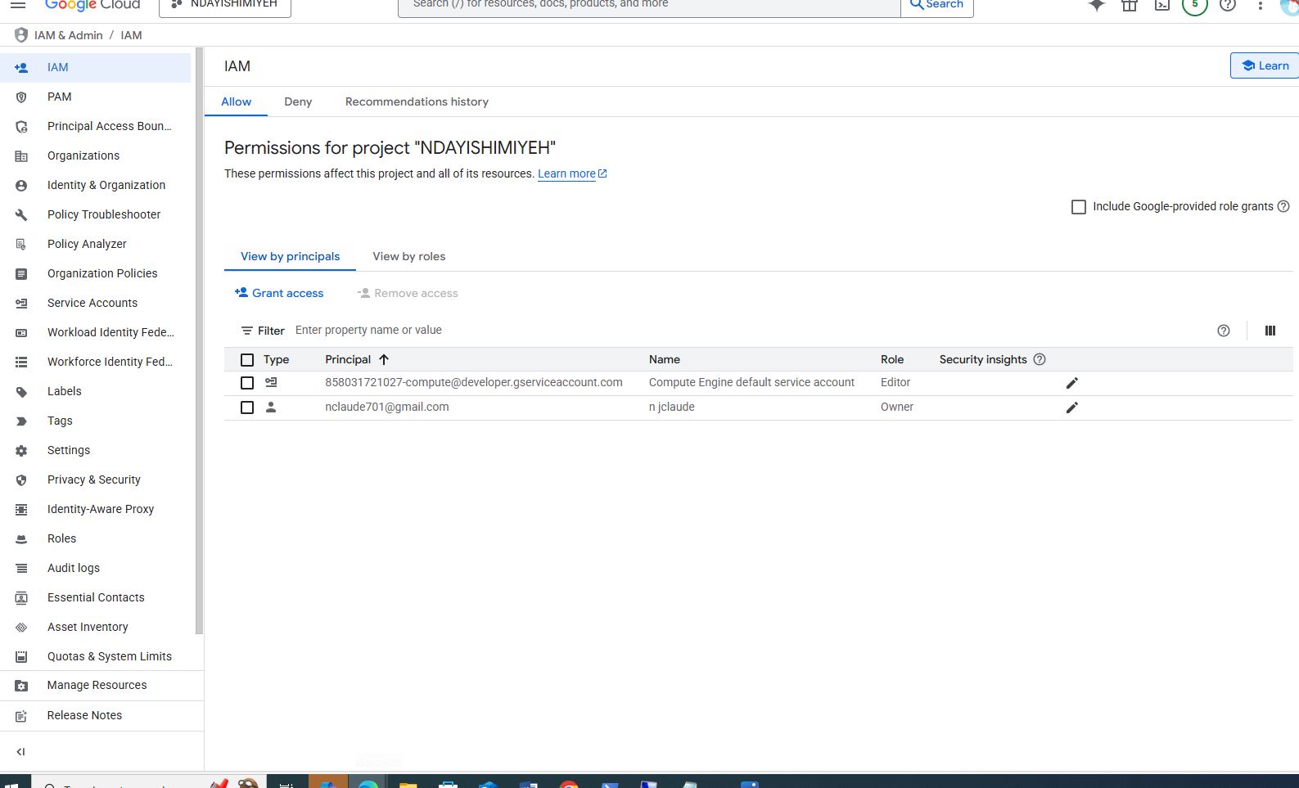Click the resource search field

coord(648,7)
